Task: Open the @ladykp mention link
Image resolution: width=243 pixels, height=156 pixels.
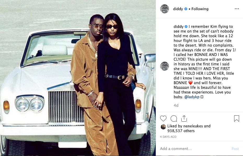Action: pos(192,97)
